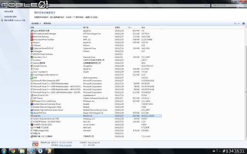Click the 6.76 GB size cell
247x154 pixels.
[136, 131]
